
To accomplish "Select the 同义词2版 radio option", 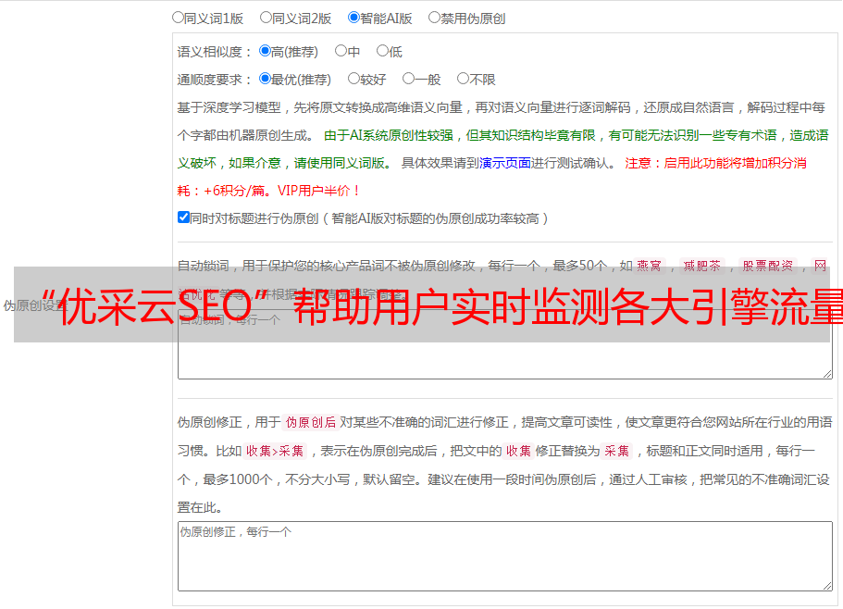I will click(266, 18).
